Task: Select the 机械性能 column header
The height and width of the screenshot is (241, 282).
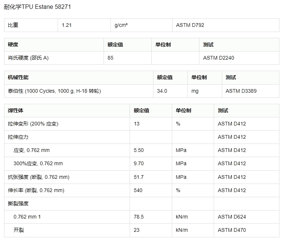Action: point(18,77)
